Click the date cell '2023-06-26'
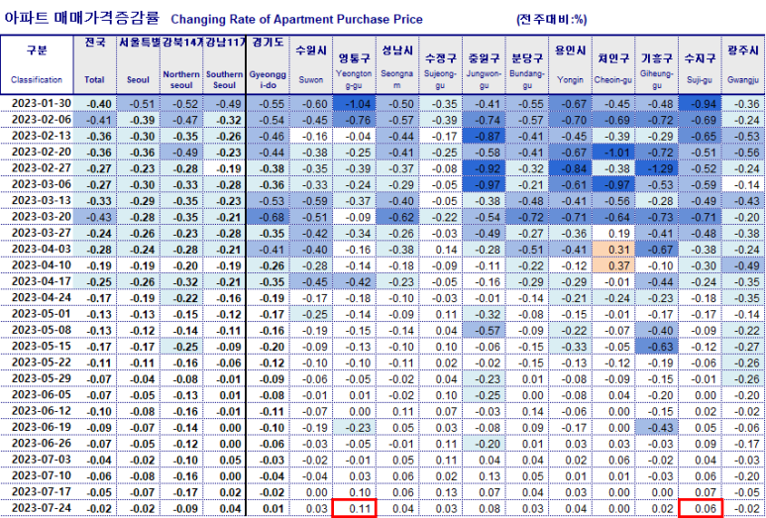The height and width of the screenshot is (518, 766). [37, 443]
